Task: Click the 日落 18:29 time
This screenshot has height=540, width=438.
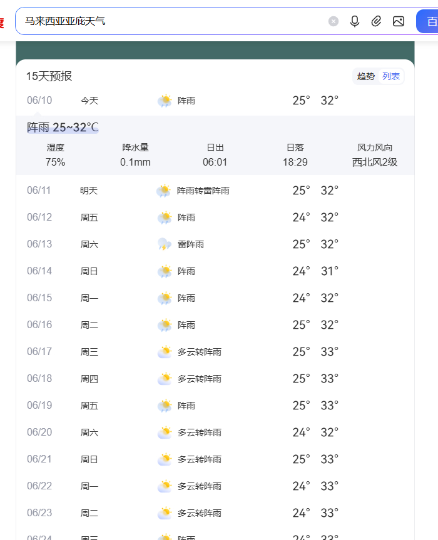Action: pos(295,162)
